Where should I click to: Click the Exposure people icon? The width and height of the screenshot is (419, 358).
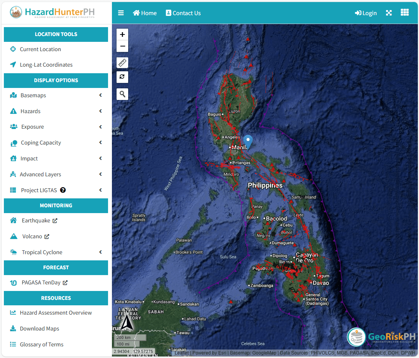pyautogui.click(x=14, y=126)
